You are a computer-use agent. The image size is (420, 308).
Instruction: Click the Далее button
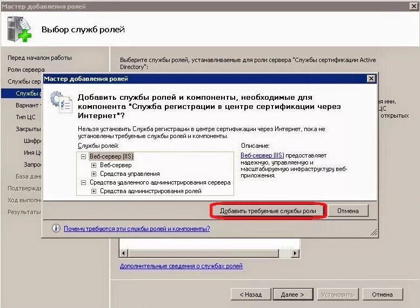tap(293, 295)
